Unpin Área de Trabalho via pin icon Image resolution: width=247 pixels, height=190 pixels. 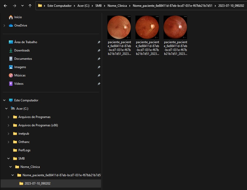[x=99, y=42]
